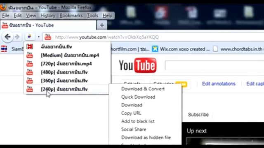Viewport: 264px width, 148px height.
Task: Open the View menu
Action: tap(31, 16)
